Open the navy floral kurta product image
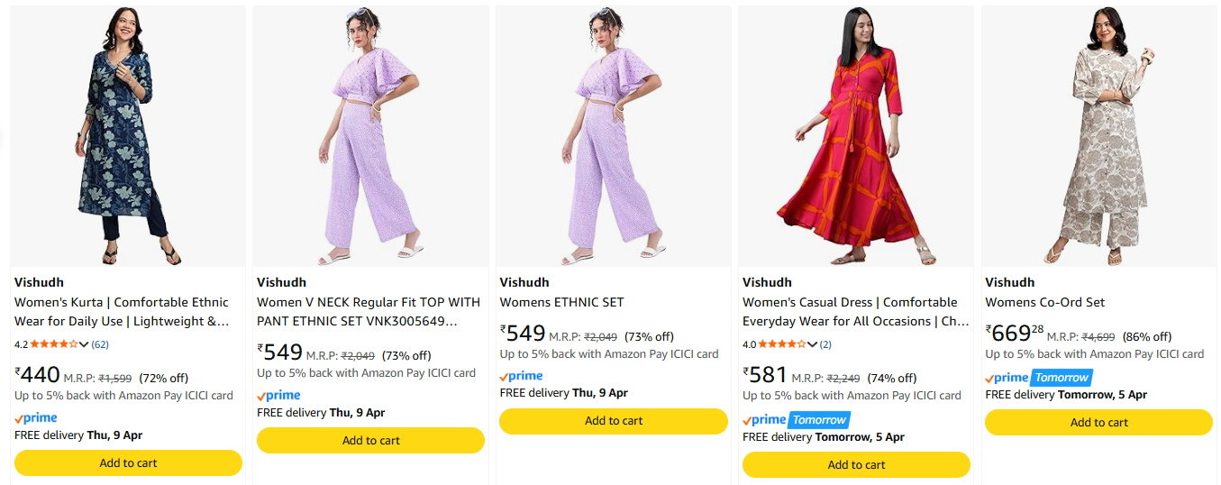Viewport: 1221px width, 485px height. [128, 136]
